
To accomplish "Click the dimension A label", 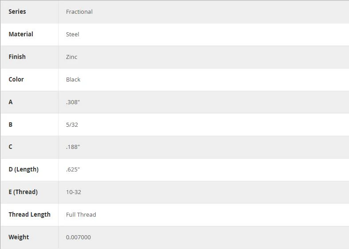I will click(x=11, y=102).
